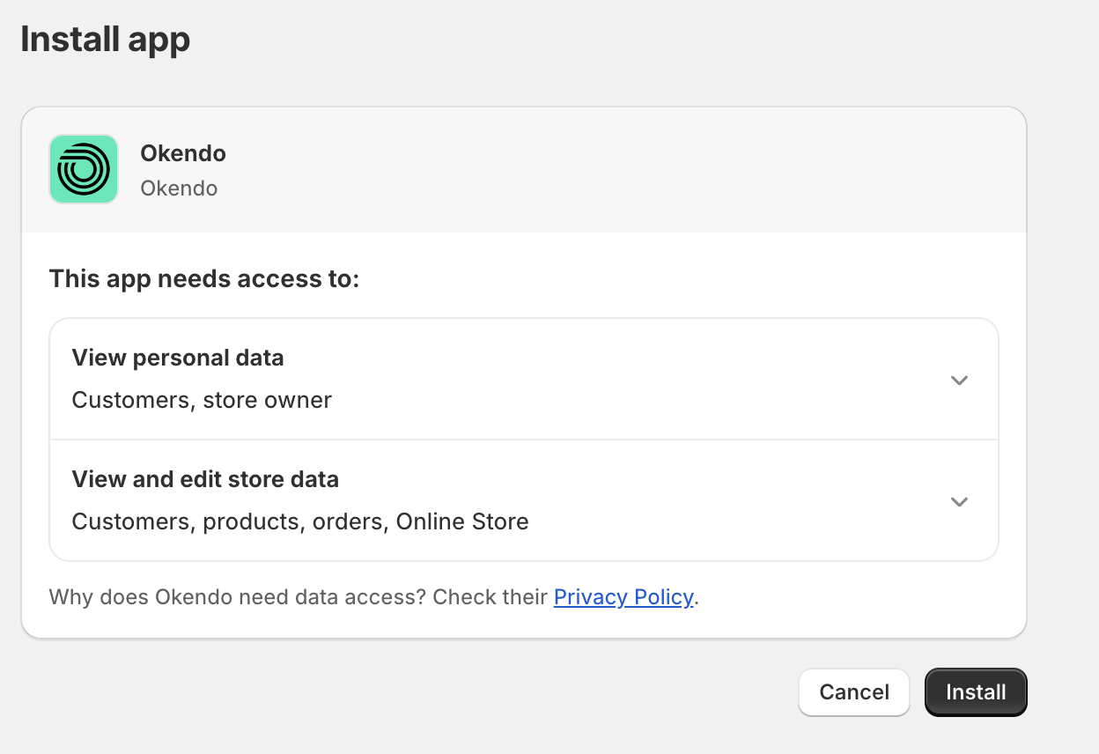This screenshot has width=1099, height=754.
Task: Open the Privacy Policy link
Action: click(x=623, y=597)
